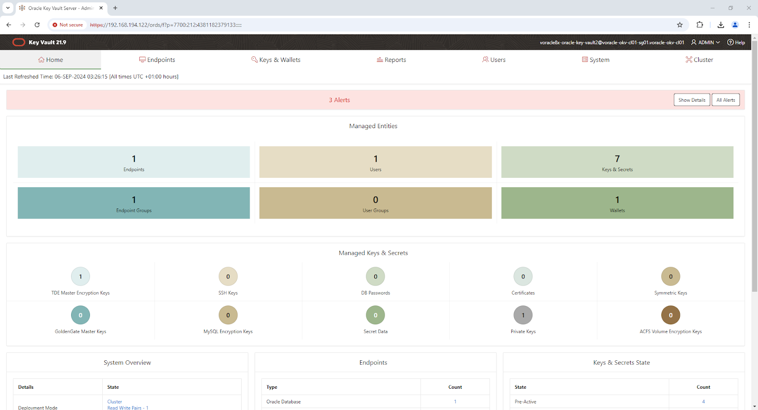Click the Last Refreshed Time text
758x410 pixels.
[91, 77]
